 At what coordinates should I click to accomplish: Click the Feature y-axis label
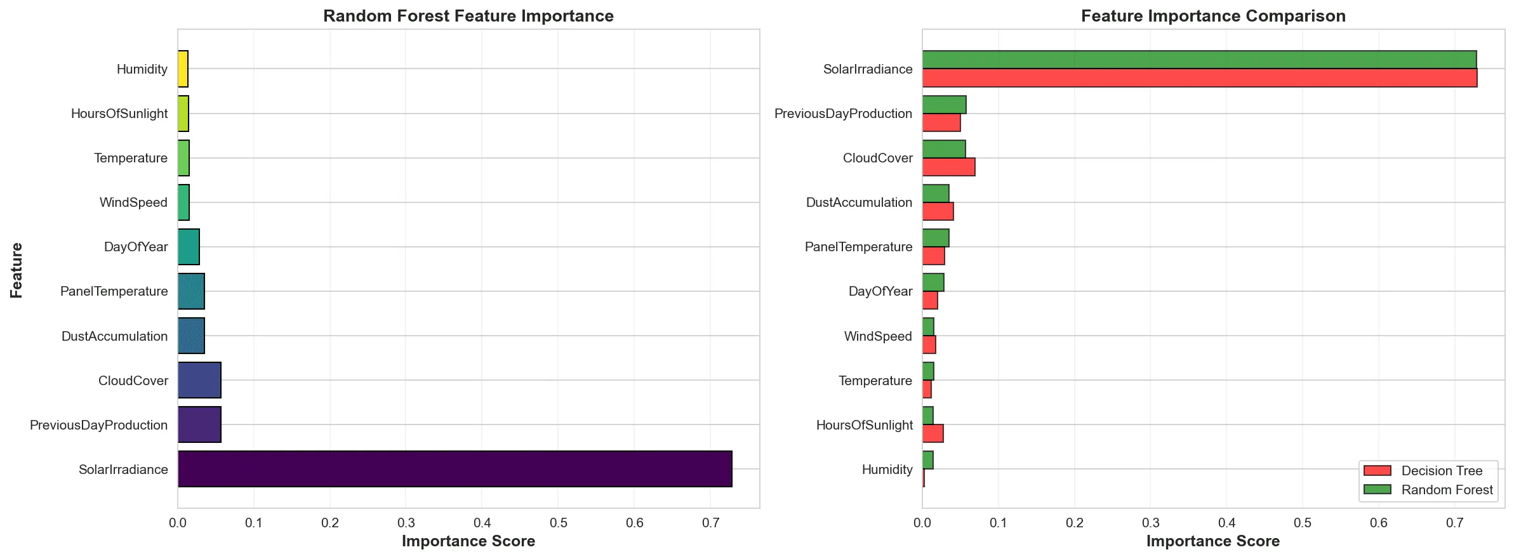[17, 270]
